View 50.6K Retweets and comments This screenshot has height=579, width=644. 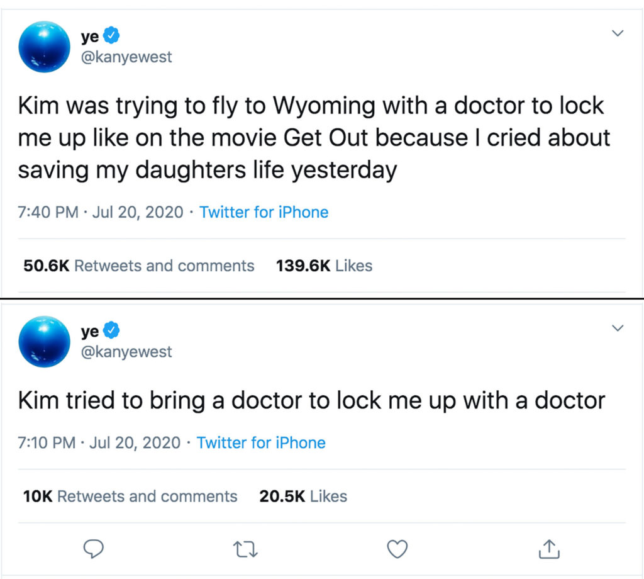pos(139,266)
